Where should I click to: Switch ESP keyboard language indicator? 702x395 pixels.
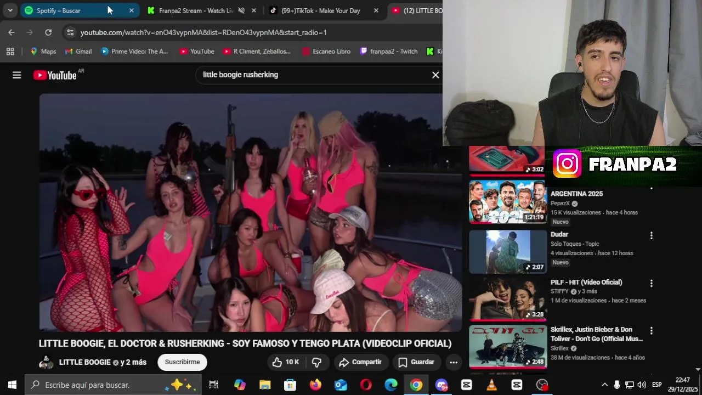point(656,385)
